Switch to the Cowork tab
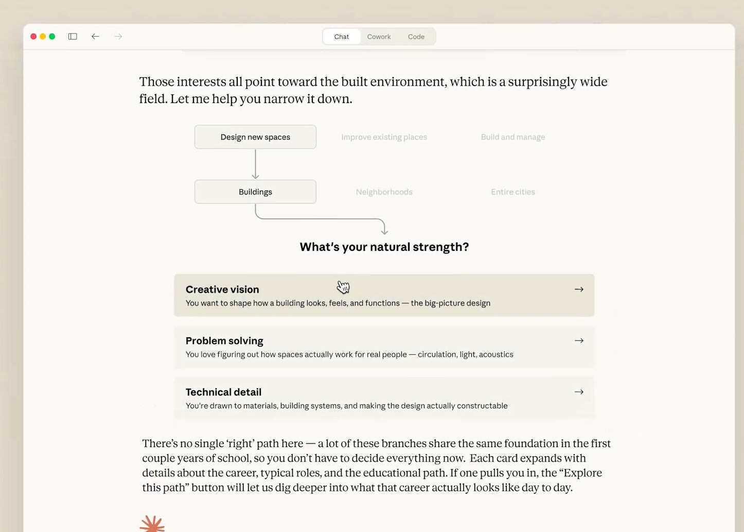Viewport: 744px width, 532px height. point(379,36)
